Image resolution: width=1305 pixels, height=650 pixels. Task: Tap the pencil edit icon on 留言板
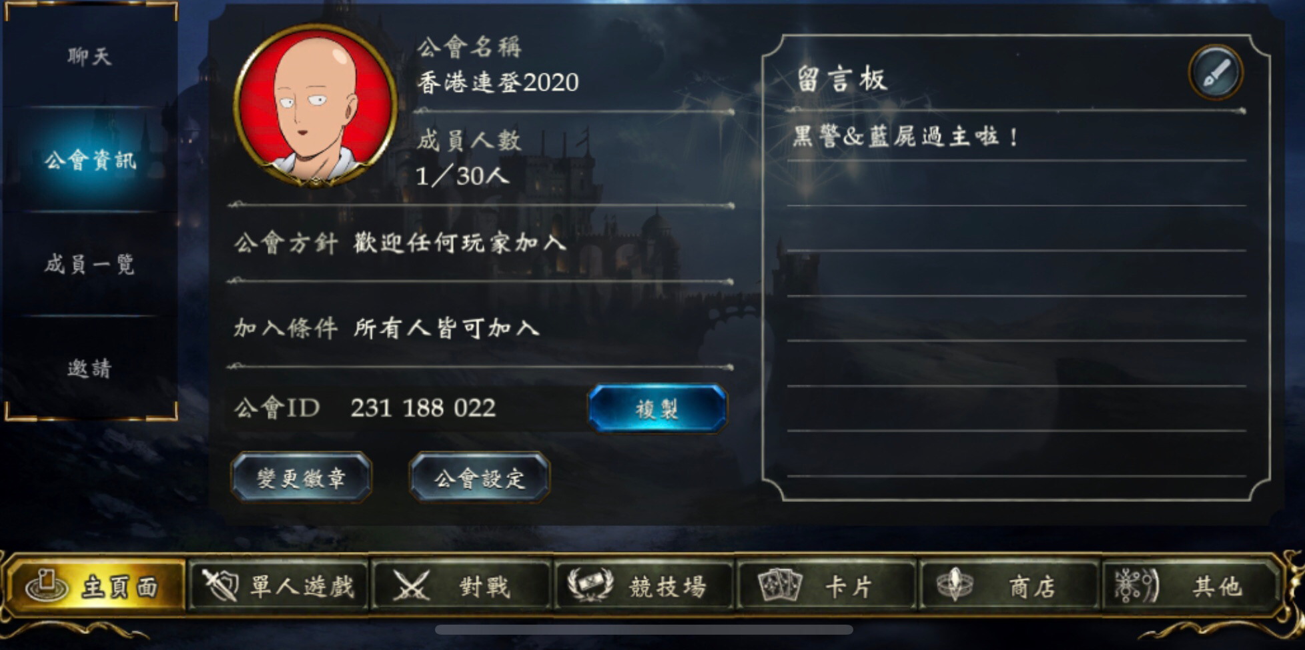pos(1215,72)
